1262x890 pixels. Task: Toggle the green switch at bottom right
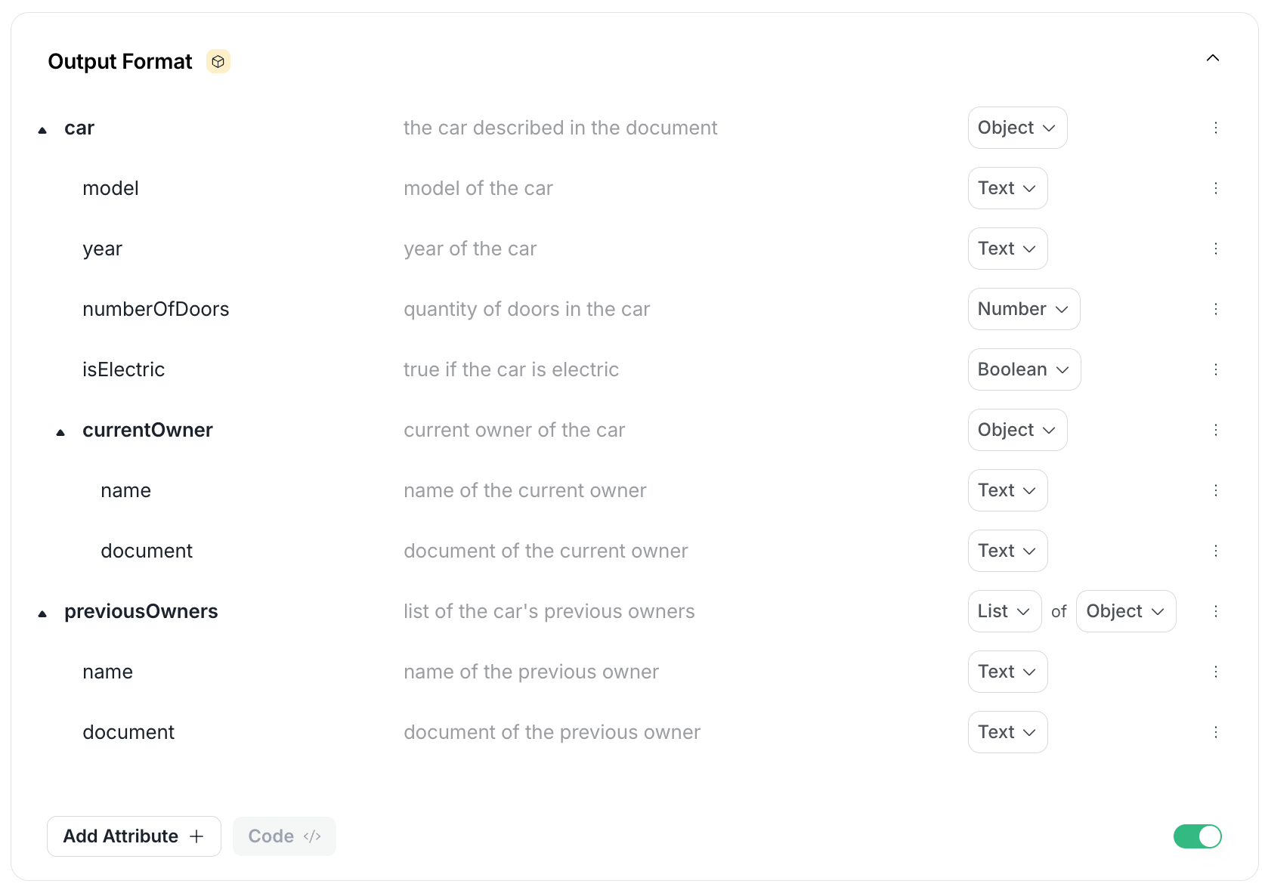[1197, 836]
